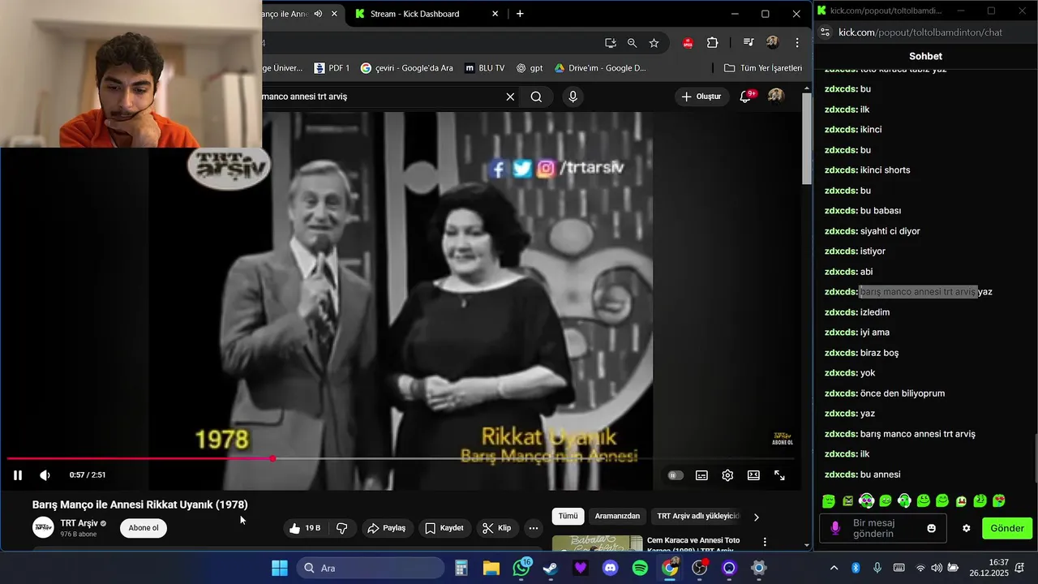Open Spotify from the taskbar
The height and width of the screenshot is (584, 1038).
640,568
